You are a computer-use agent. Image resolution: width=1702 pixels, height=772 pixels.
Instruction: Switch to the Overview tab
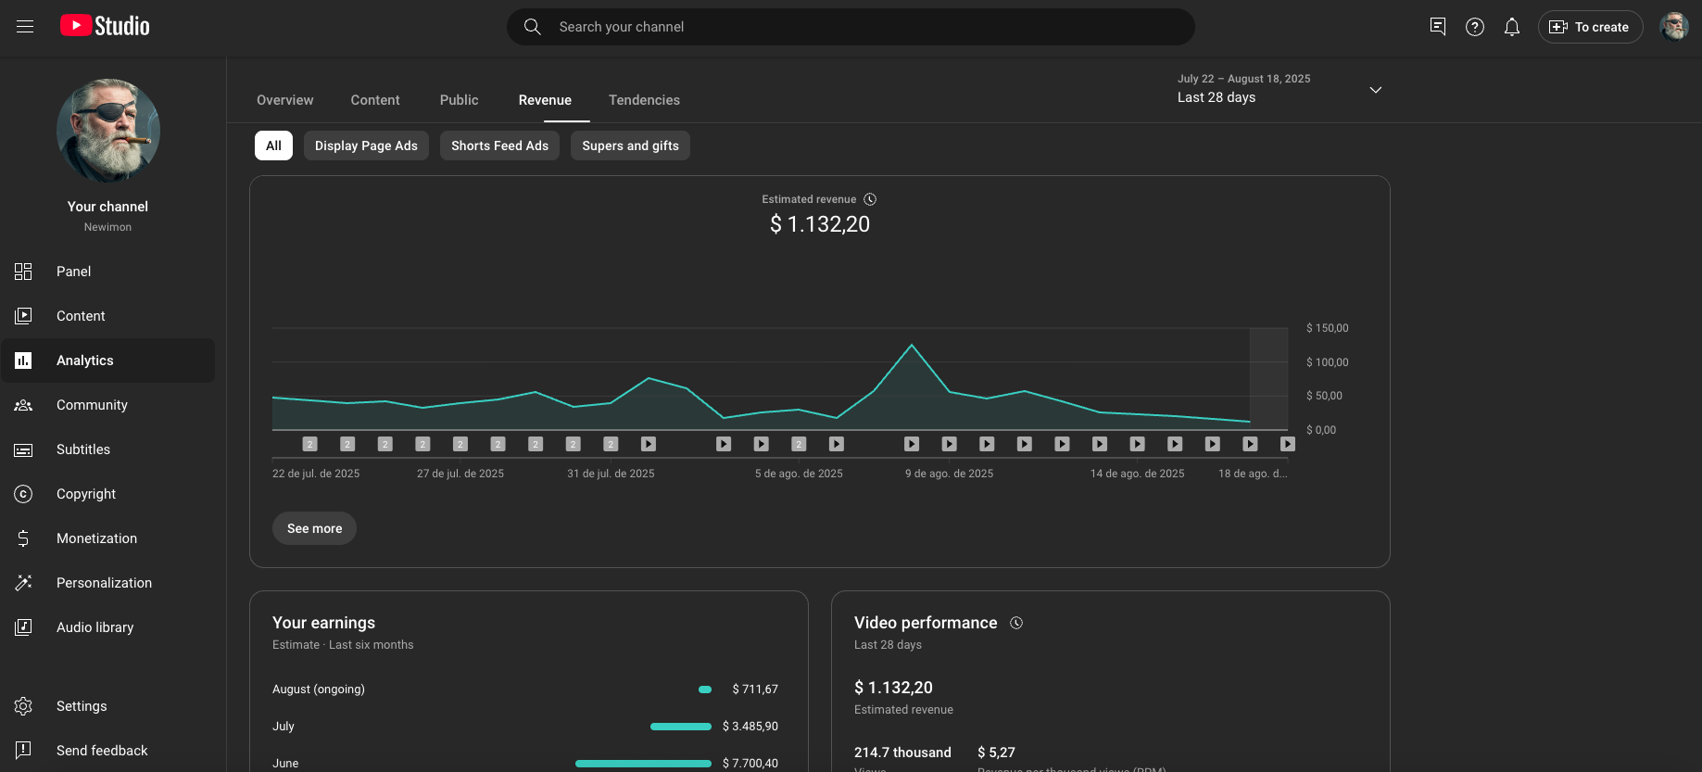click(x=284, y=100)
